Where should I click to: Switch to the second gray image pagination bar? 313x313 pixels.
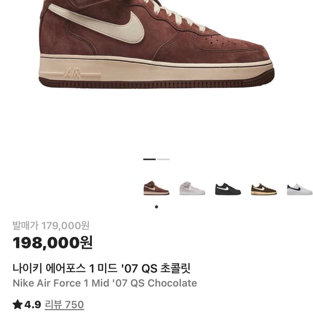click(x=163, y=159)
